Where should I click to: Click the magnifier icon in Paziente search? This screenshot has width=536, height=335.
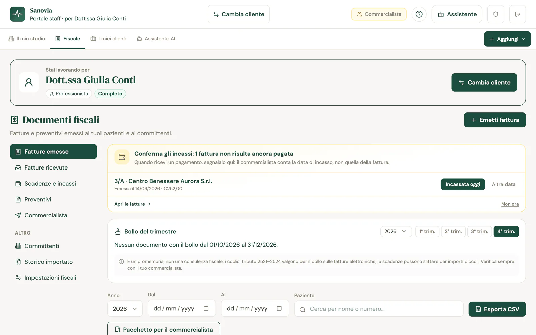pyautogui.click(x=303, y=310)
